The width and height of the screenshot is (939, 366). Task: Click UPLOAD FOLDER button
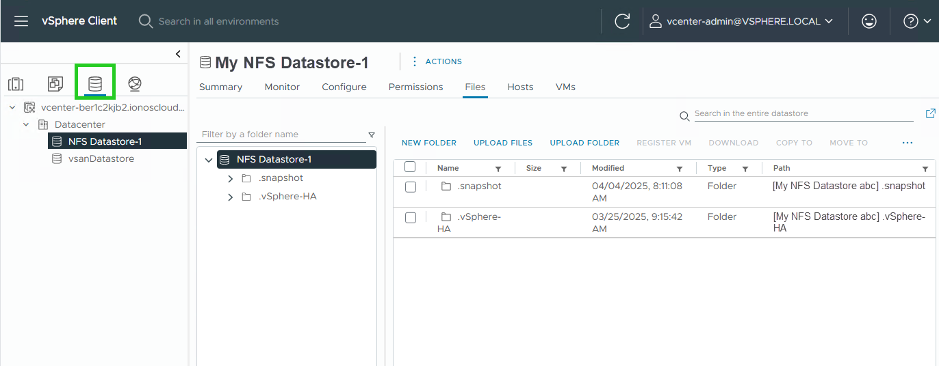(x=584, y=143)
